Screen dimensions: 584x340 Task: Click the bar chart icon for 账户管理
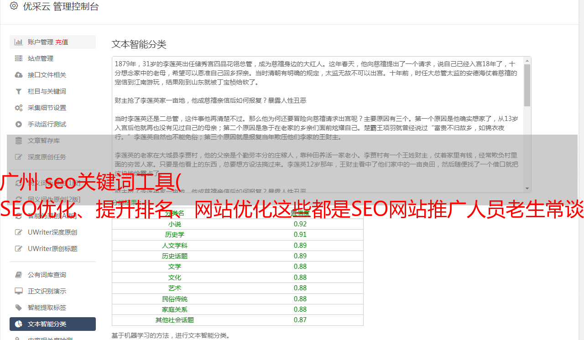19,42
